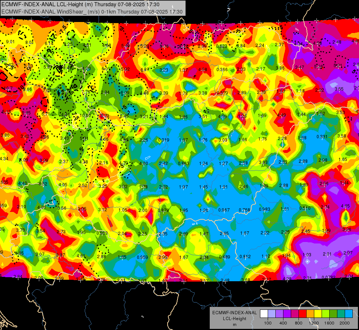This screenshot has width=359, height=330.
Task: Click the WindShear 0-1km title line
Action: 92,12
